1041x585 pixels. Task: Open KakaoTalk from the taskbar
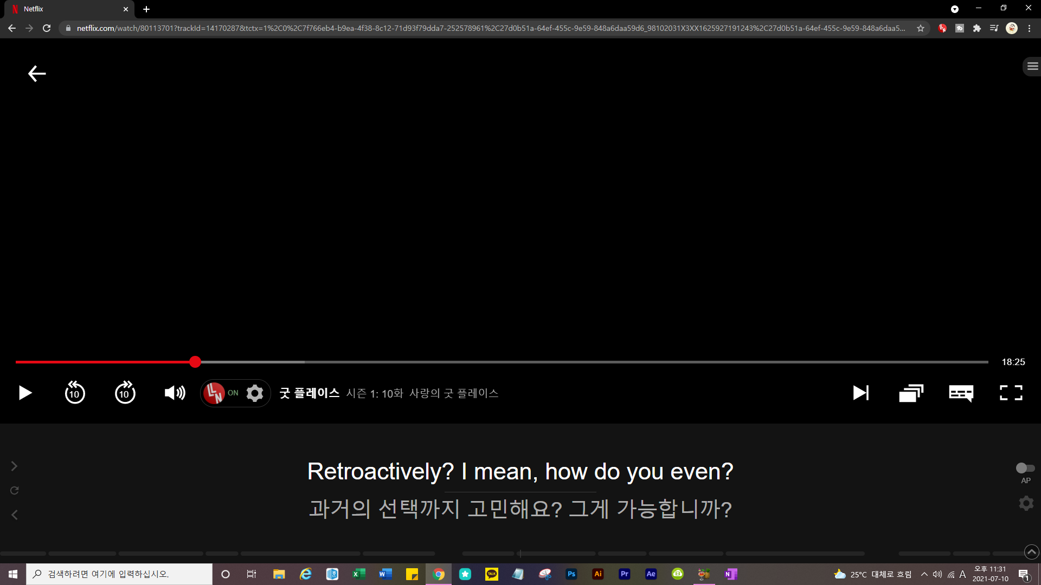tap(492, 574)
